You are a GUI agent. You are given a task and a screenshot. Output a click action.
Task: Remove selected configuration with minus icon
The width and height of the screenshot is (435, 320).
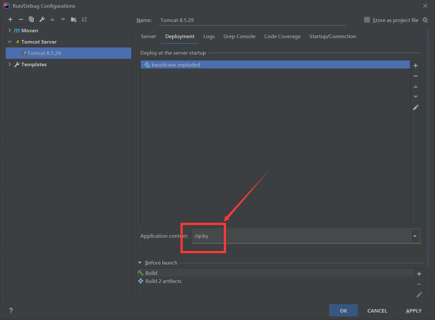point(21,19)
